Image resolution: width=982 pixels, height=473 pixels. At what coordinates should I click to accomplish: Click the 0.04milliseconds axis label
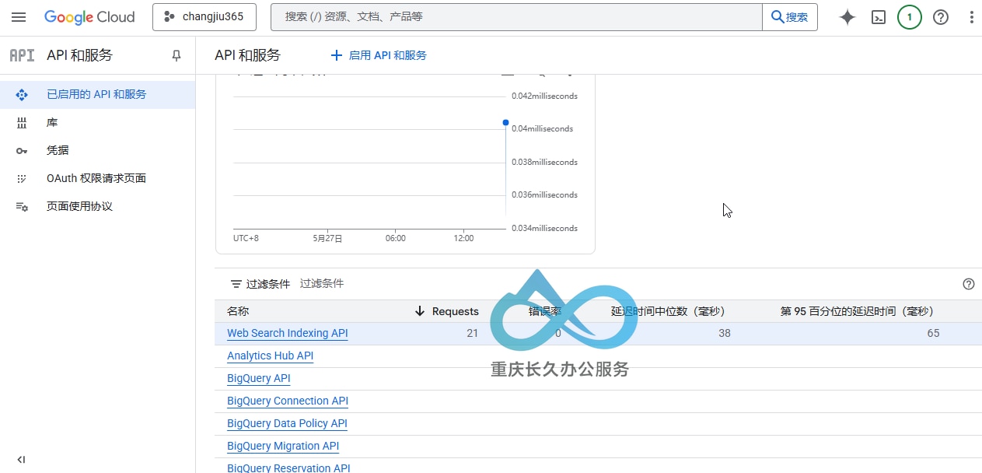(542, 129)
